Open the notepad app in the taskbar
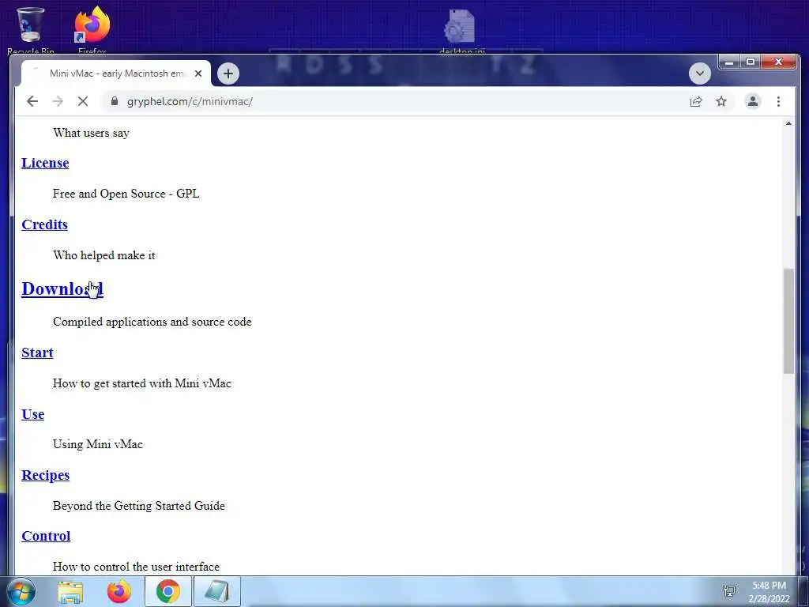Image resolution: width=809 pixels, height=607 pixels. pos(216,591)
